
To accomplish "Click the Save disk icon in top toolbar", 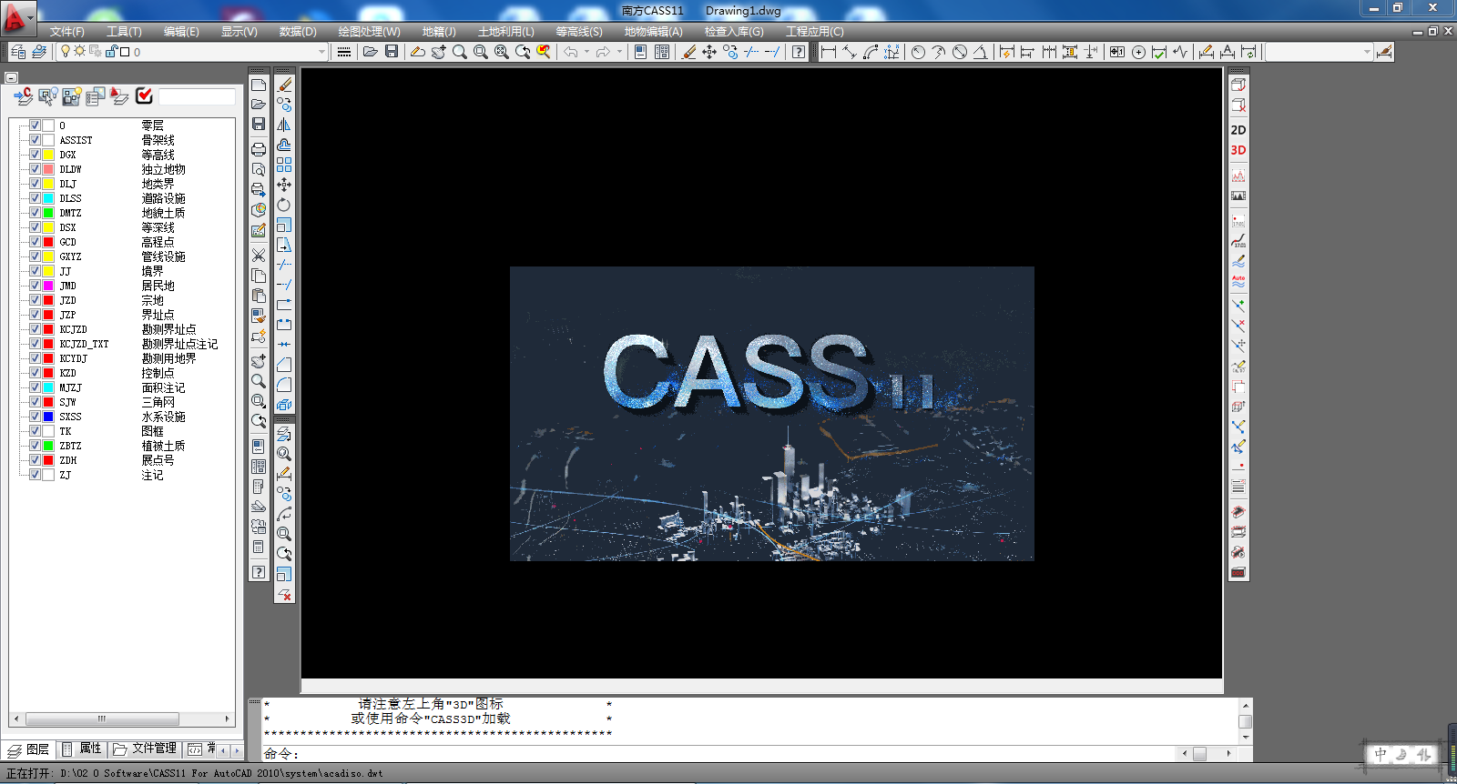I will click(392, 52).
